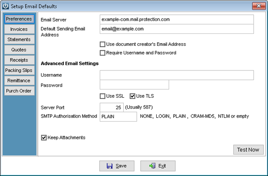The height and width of the screenshot is (176, 268).
Task: Focus the Server Port field
Action: 112,107
